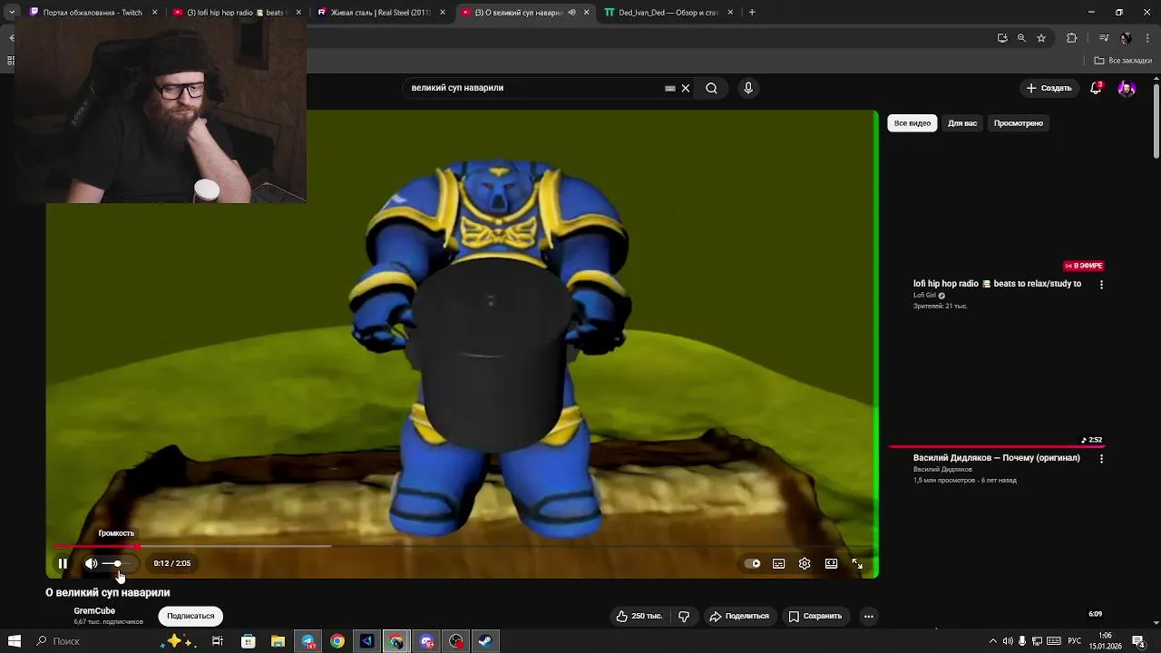Click the Поделиться share button
Screen dimensions: 1161x653
739,616
